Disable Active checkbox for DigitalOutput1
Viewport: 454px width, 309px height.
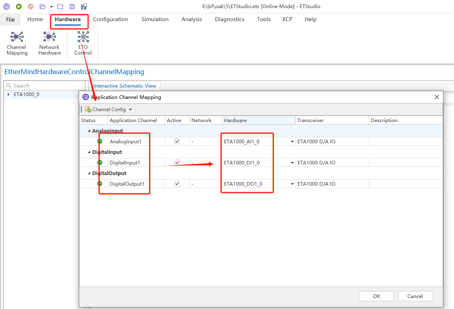point(177,184)
